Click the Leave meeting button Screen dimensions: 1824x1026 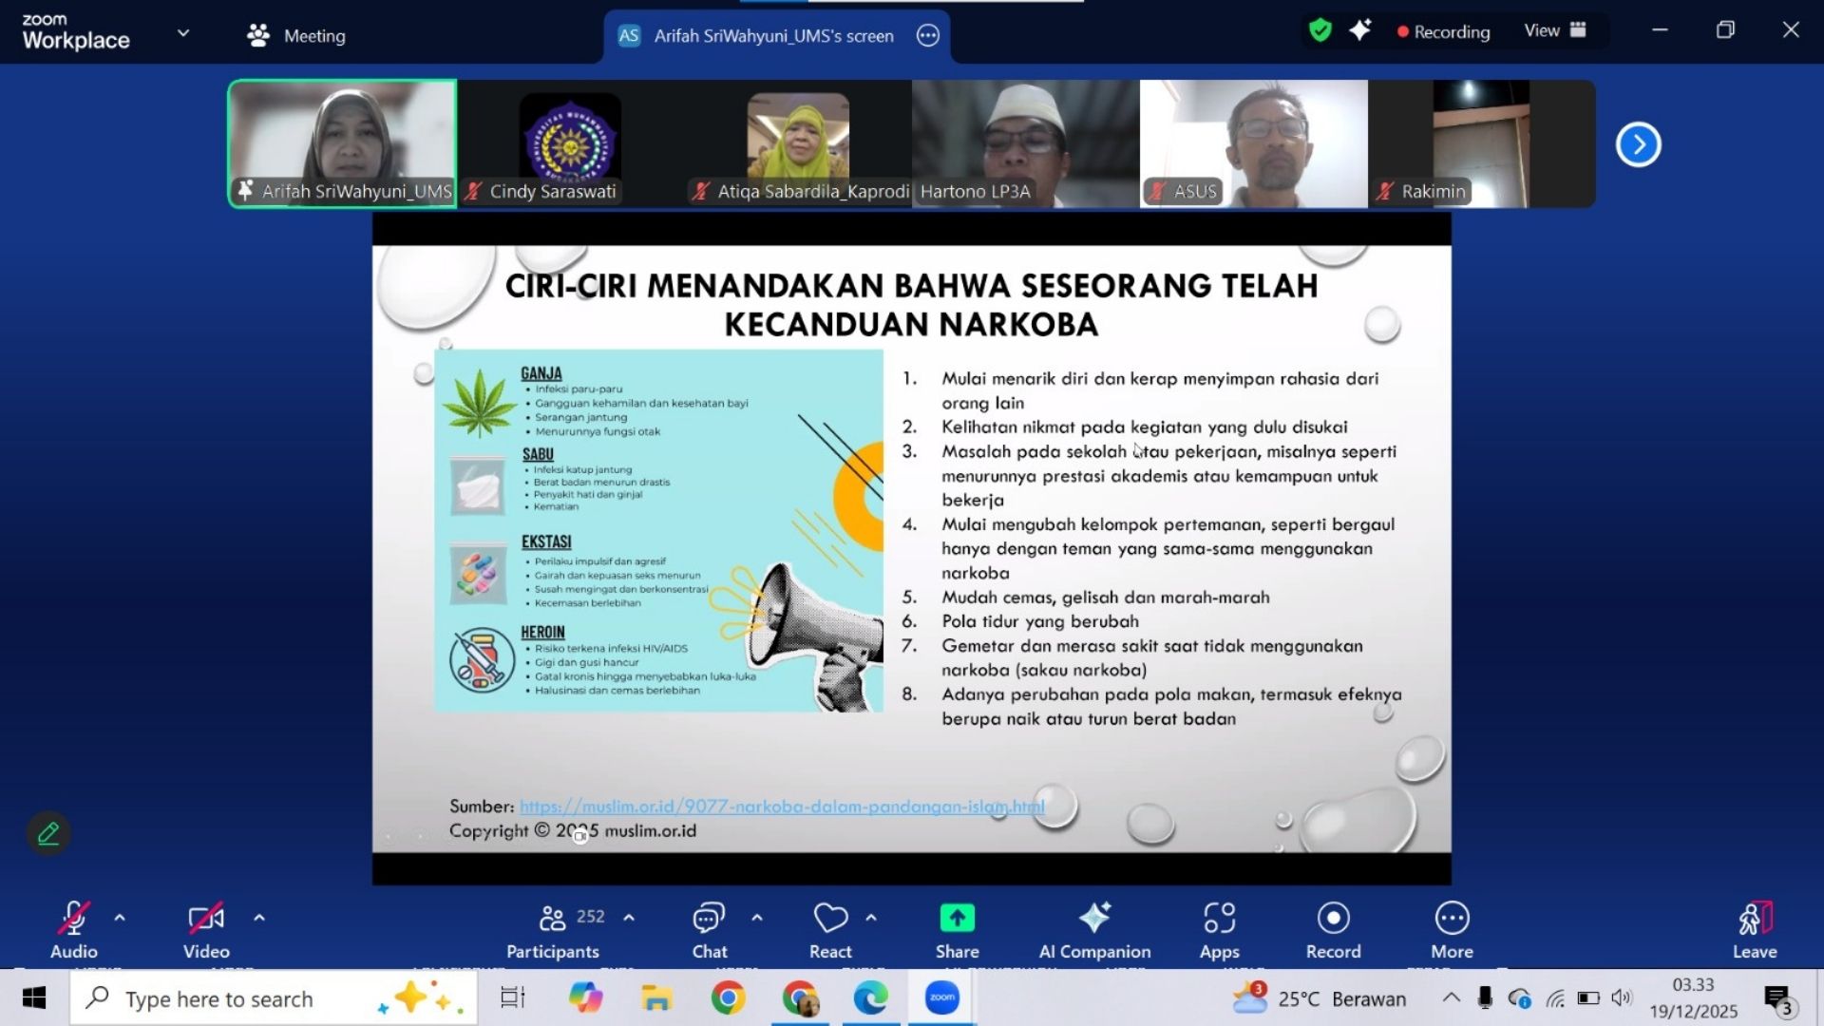tap(1754, 931)
